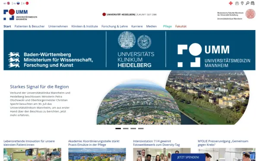Image resolution: width=259 pixels, height=161 pixels.
Task: Open M²OLIE Presserundgang news headline
Action: click(223, 143)
